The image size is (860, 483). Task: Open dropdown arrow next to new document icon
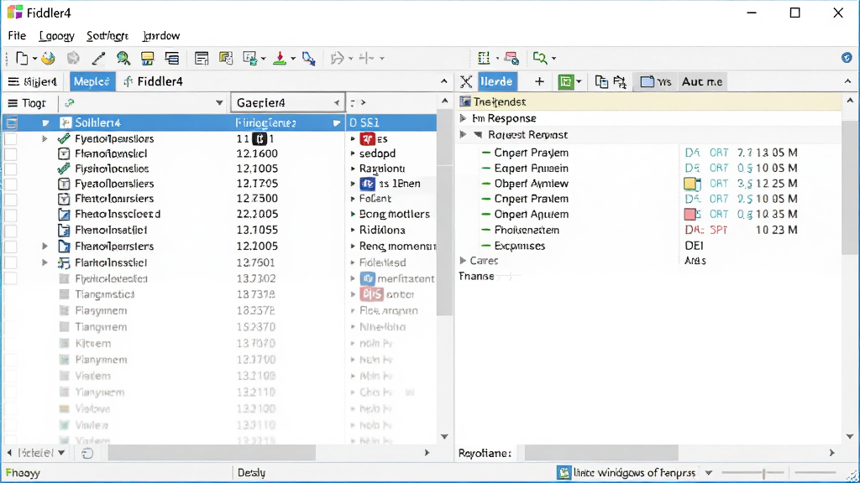pyautogui.click(x=34, y=59)
